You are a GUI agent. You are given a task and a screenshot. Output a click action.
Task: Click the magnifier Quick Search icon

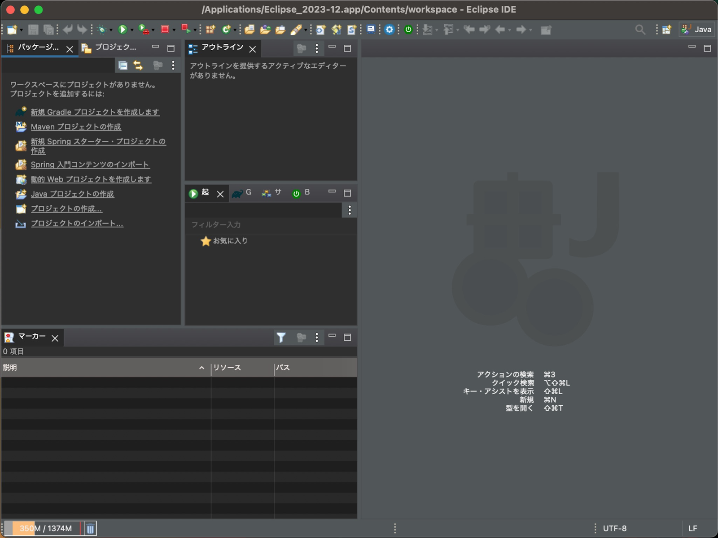point(640,30)
